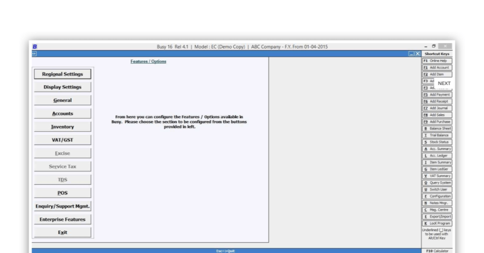The image size is (484, 253).
Task: Close the inner blue-bar window
Action: tap(417, 54)
